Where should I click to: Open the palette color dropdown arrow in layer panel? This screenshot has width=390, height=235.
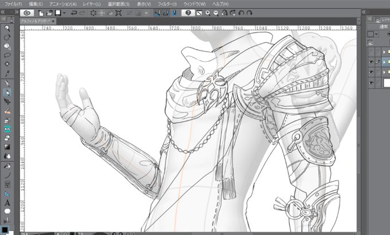tap(377, 34)
